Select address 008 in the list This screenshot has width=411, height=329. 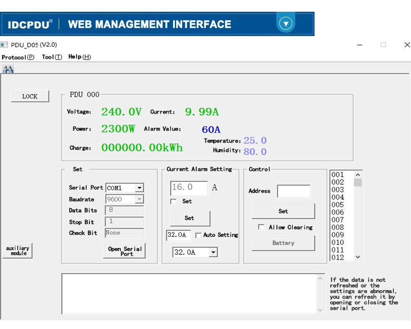click(338, 227)
